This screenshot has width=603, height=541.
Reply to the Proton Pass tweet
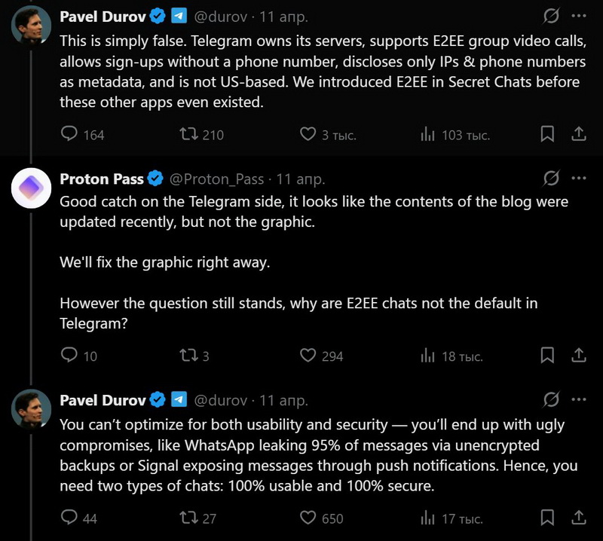pos(69,355)
